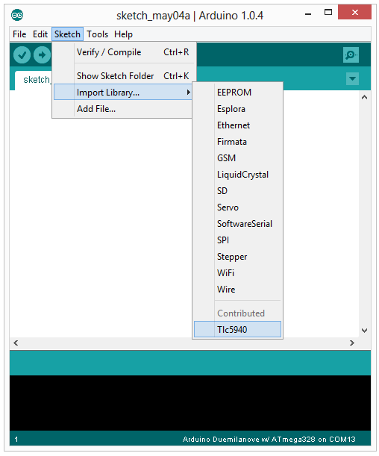Screen dimensions: 379x456
Task: Close the Arduino window
Action: [x=354, y=13]
